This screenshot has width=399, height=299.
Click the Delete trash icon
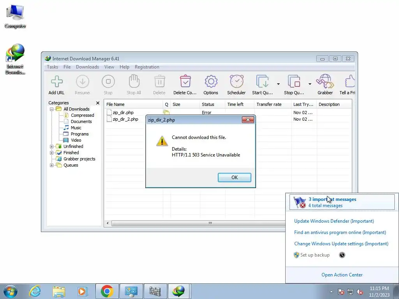tap(159, 81)
